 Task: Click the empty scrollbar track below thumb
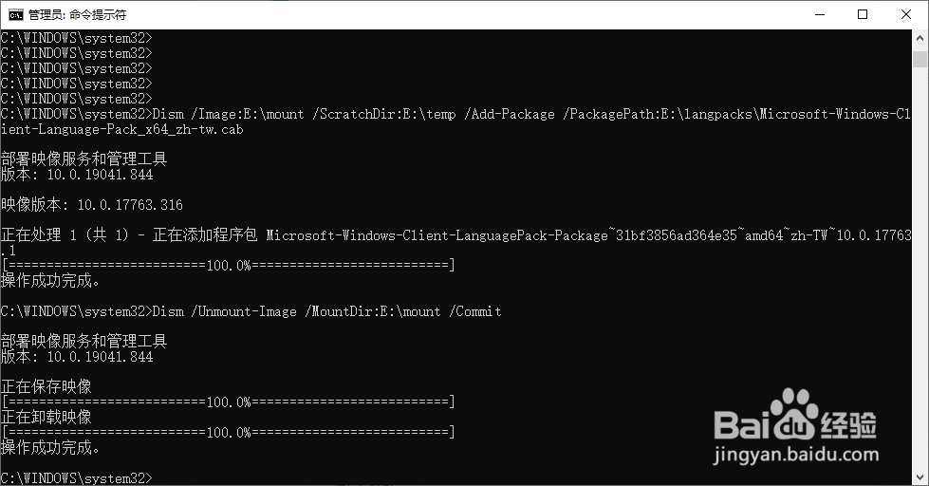click(x=920, y=267)
